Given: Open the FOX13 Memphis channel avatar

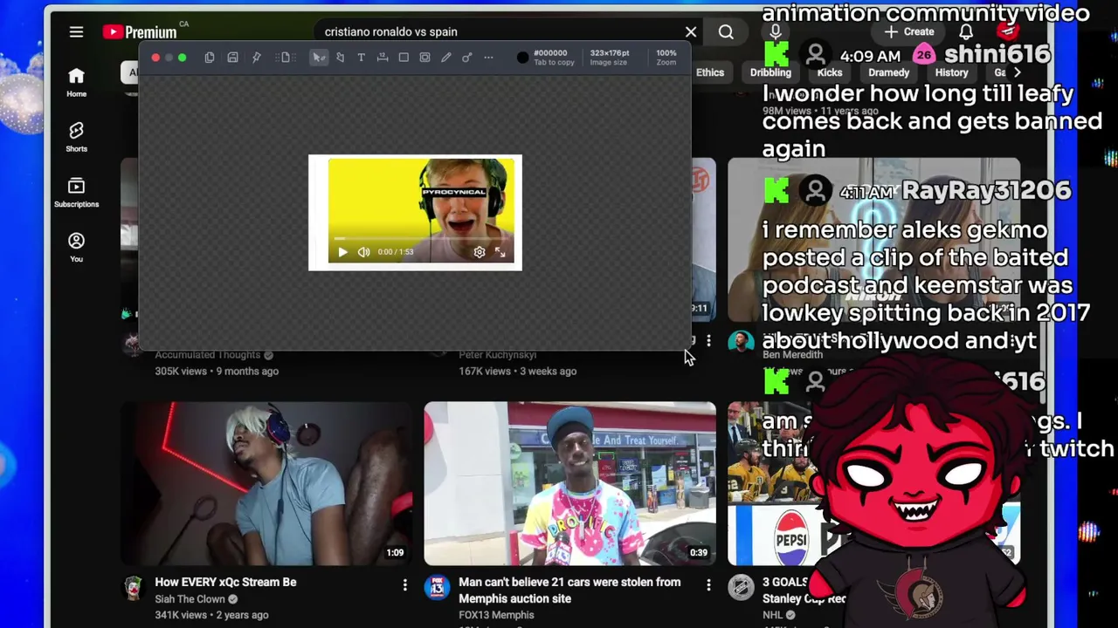Looking at the screenshot, I should [437, 587].
